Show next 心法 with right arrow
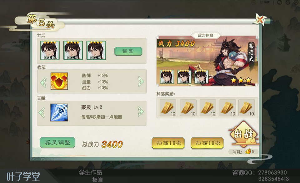Image resolution: width=300 pixels, height=183 pixels. [141, 82]
